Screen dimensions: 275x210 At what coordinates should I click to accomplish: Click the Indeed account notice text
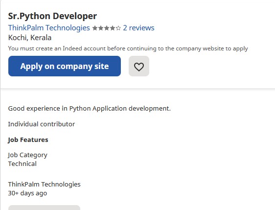(128, 48)
